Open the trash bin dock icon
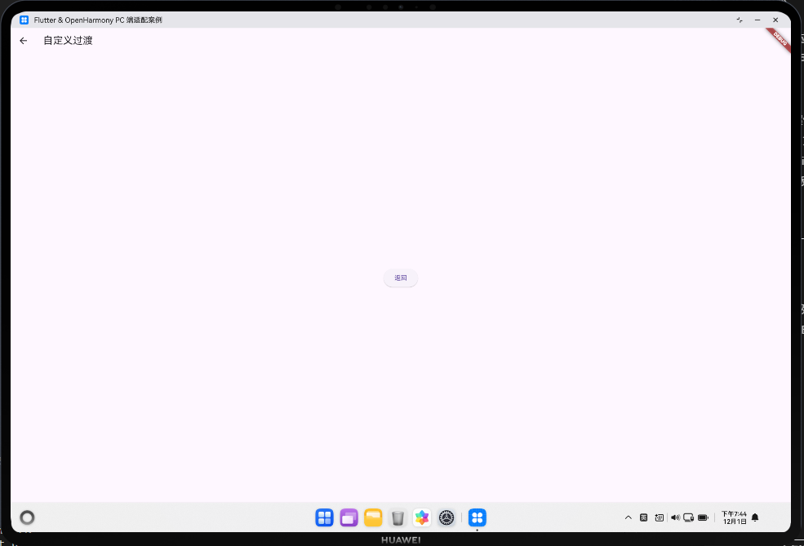 click(398, 517)
